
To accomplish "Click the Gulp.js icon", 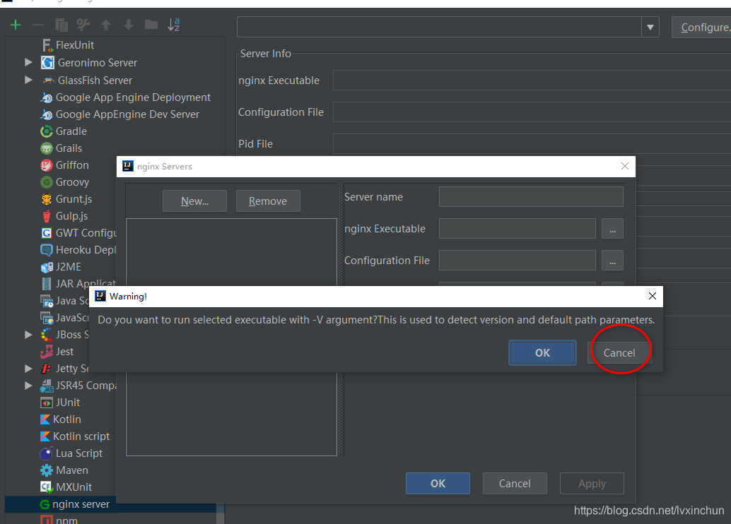I will (x=46, y=216).
